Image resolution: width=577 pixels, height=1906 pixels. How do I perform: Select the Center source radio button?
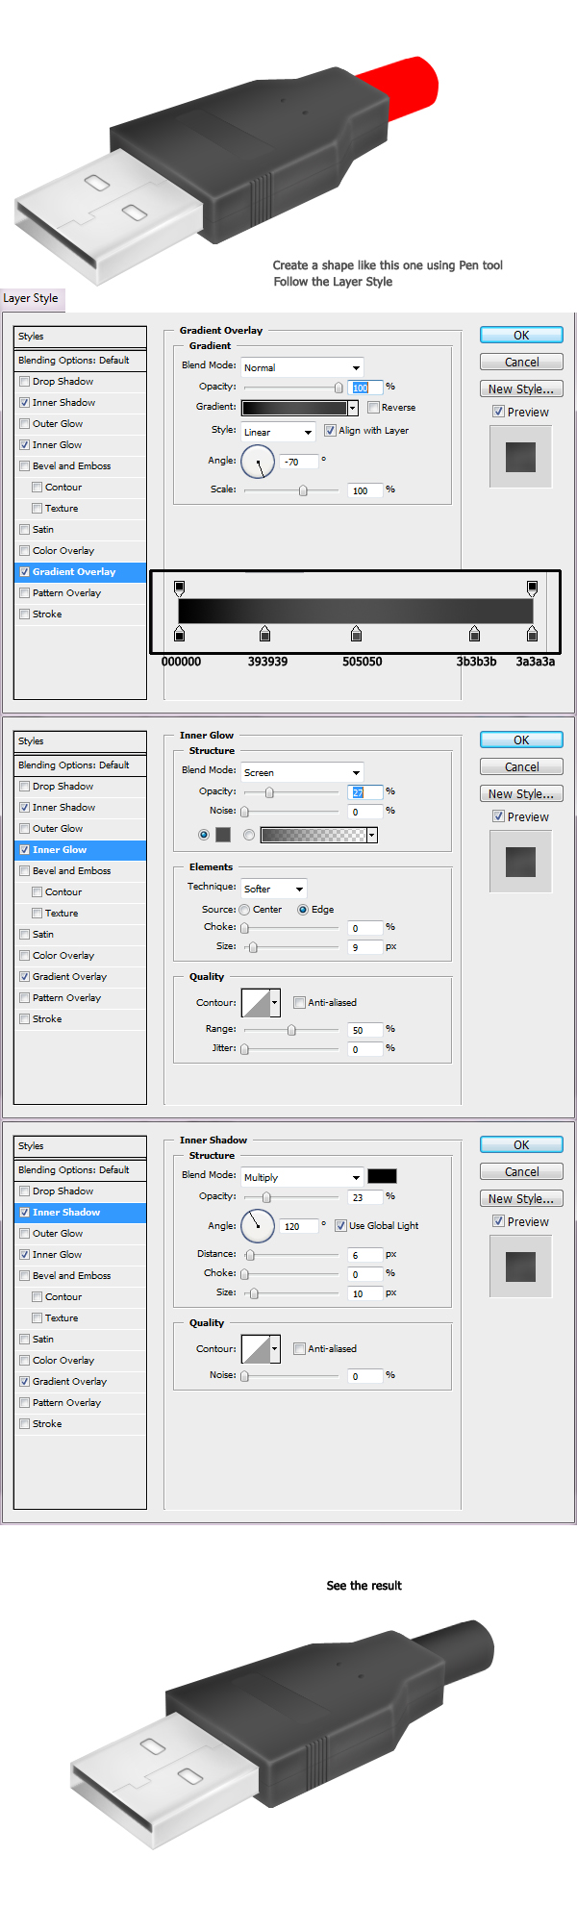[x=245, y=910]
